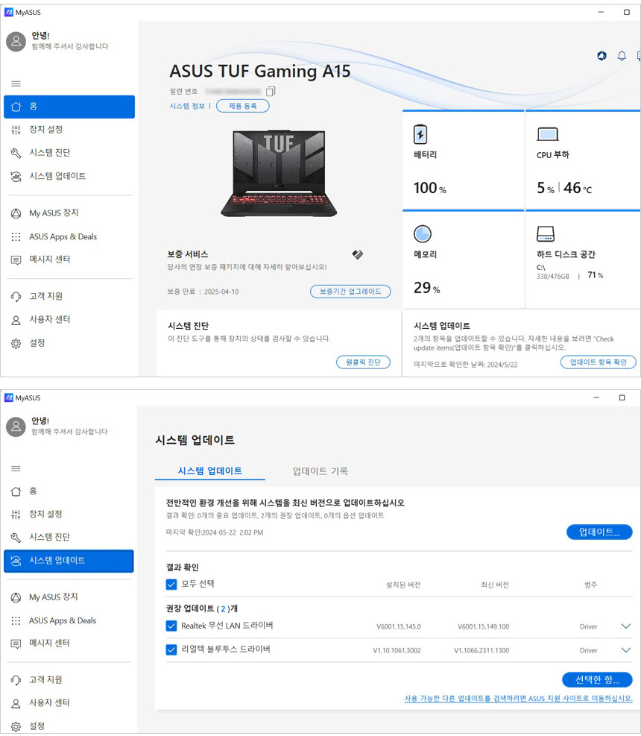Open 시스템 진단 in bottom window sidebar
Screen dimensions: 641x736
69,537
